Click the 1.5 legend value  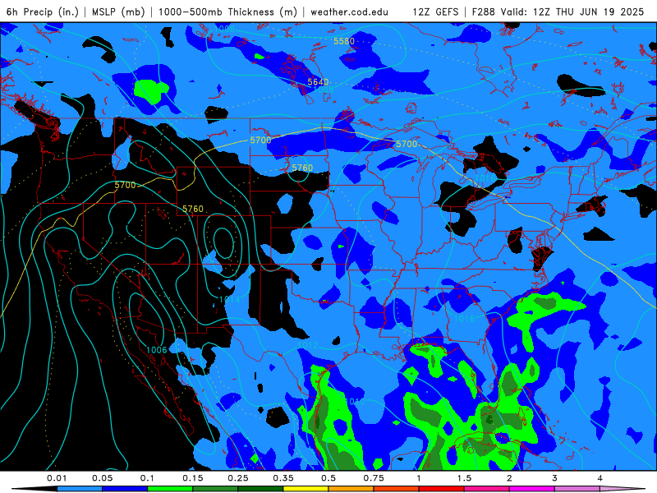point(464,478)
